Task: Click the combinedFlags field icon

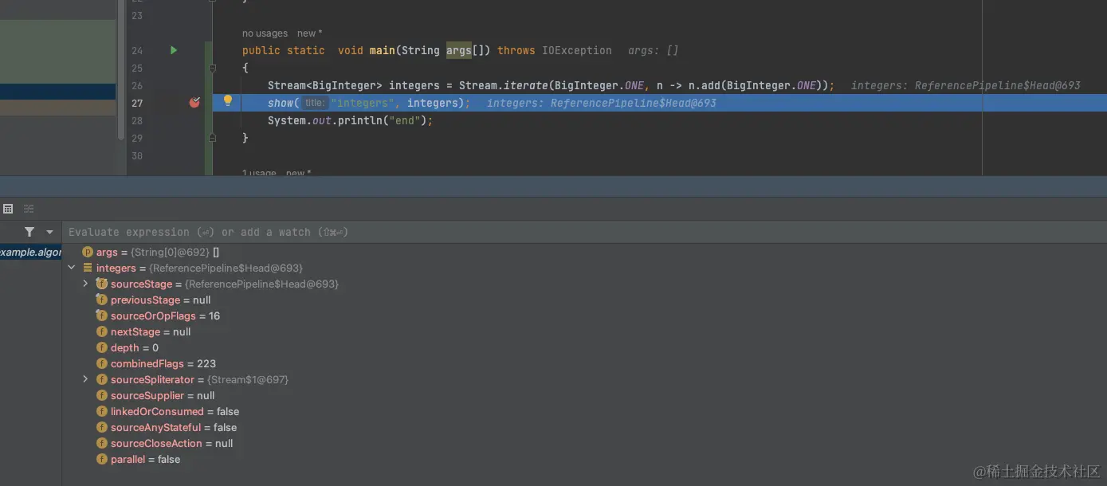Action: click(102, 363)
